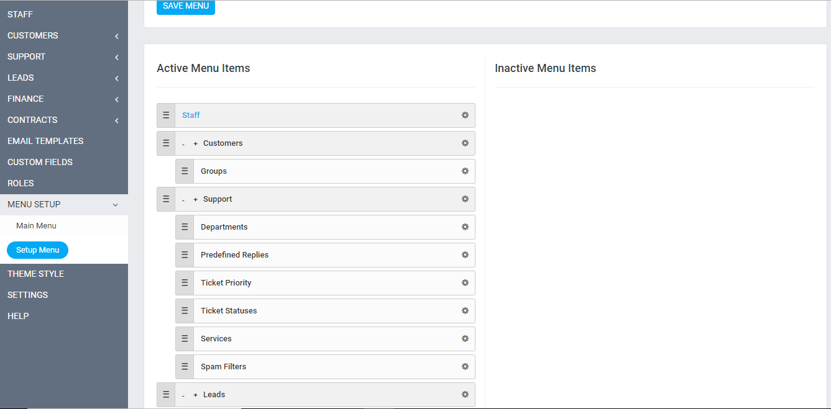Select Main Menu submenu item
This screenshot has height=409, width=831.
coord(36,226)
